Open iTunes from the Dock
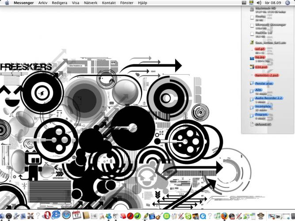 coord(217,216)
